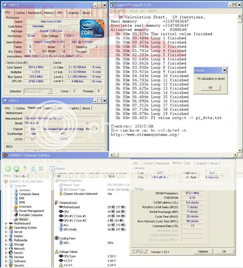The width and height of the screenshot is (243, 268).
Task: Click the Software node icon
Action: tap(11, 261)
